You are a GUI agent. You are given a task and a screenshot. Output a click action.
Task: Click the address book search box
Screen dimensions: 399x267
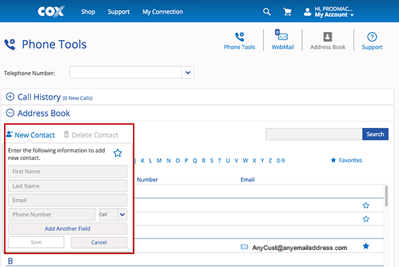point(314,134)
